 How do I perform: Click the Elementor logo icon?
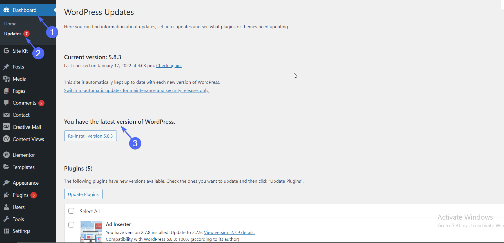pos(6,155)
